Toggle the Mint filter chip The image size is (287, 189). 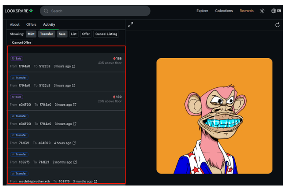(x=31, y=34)
